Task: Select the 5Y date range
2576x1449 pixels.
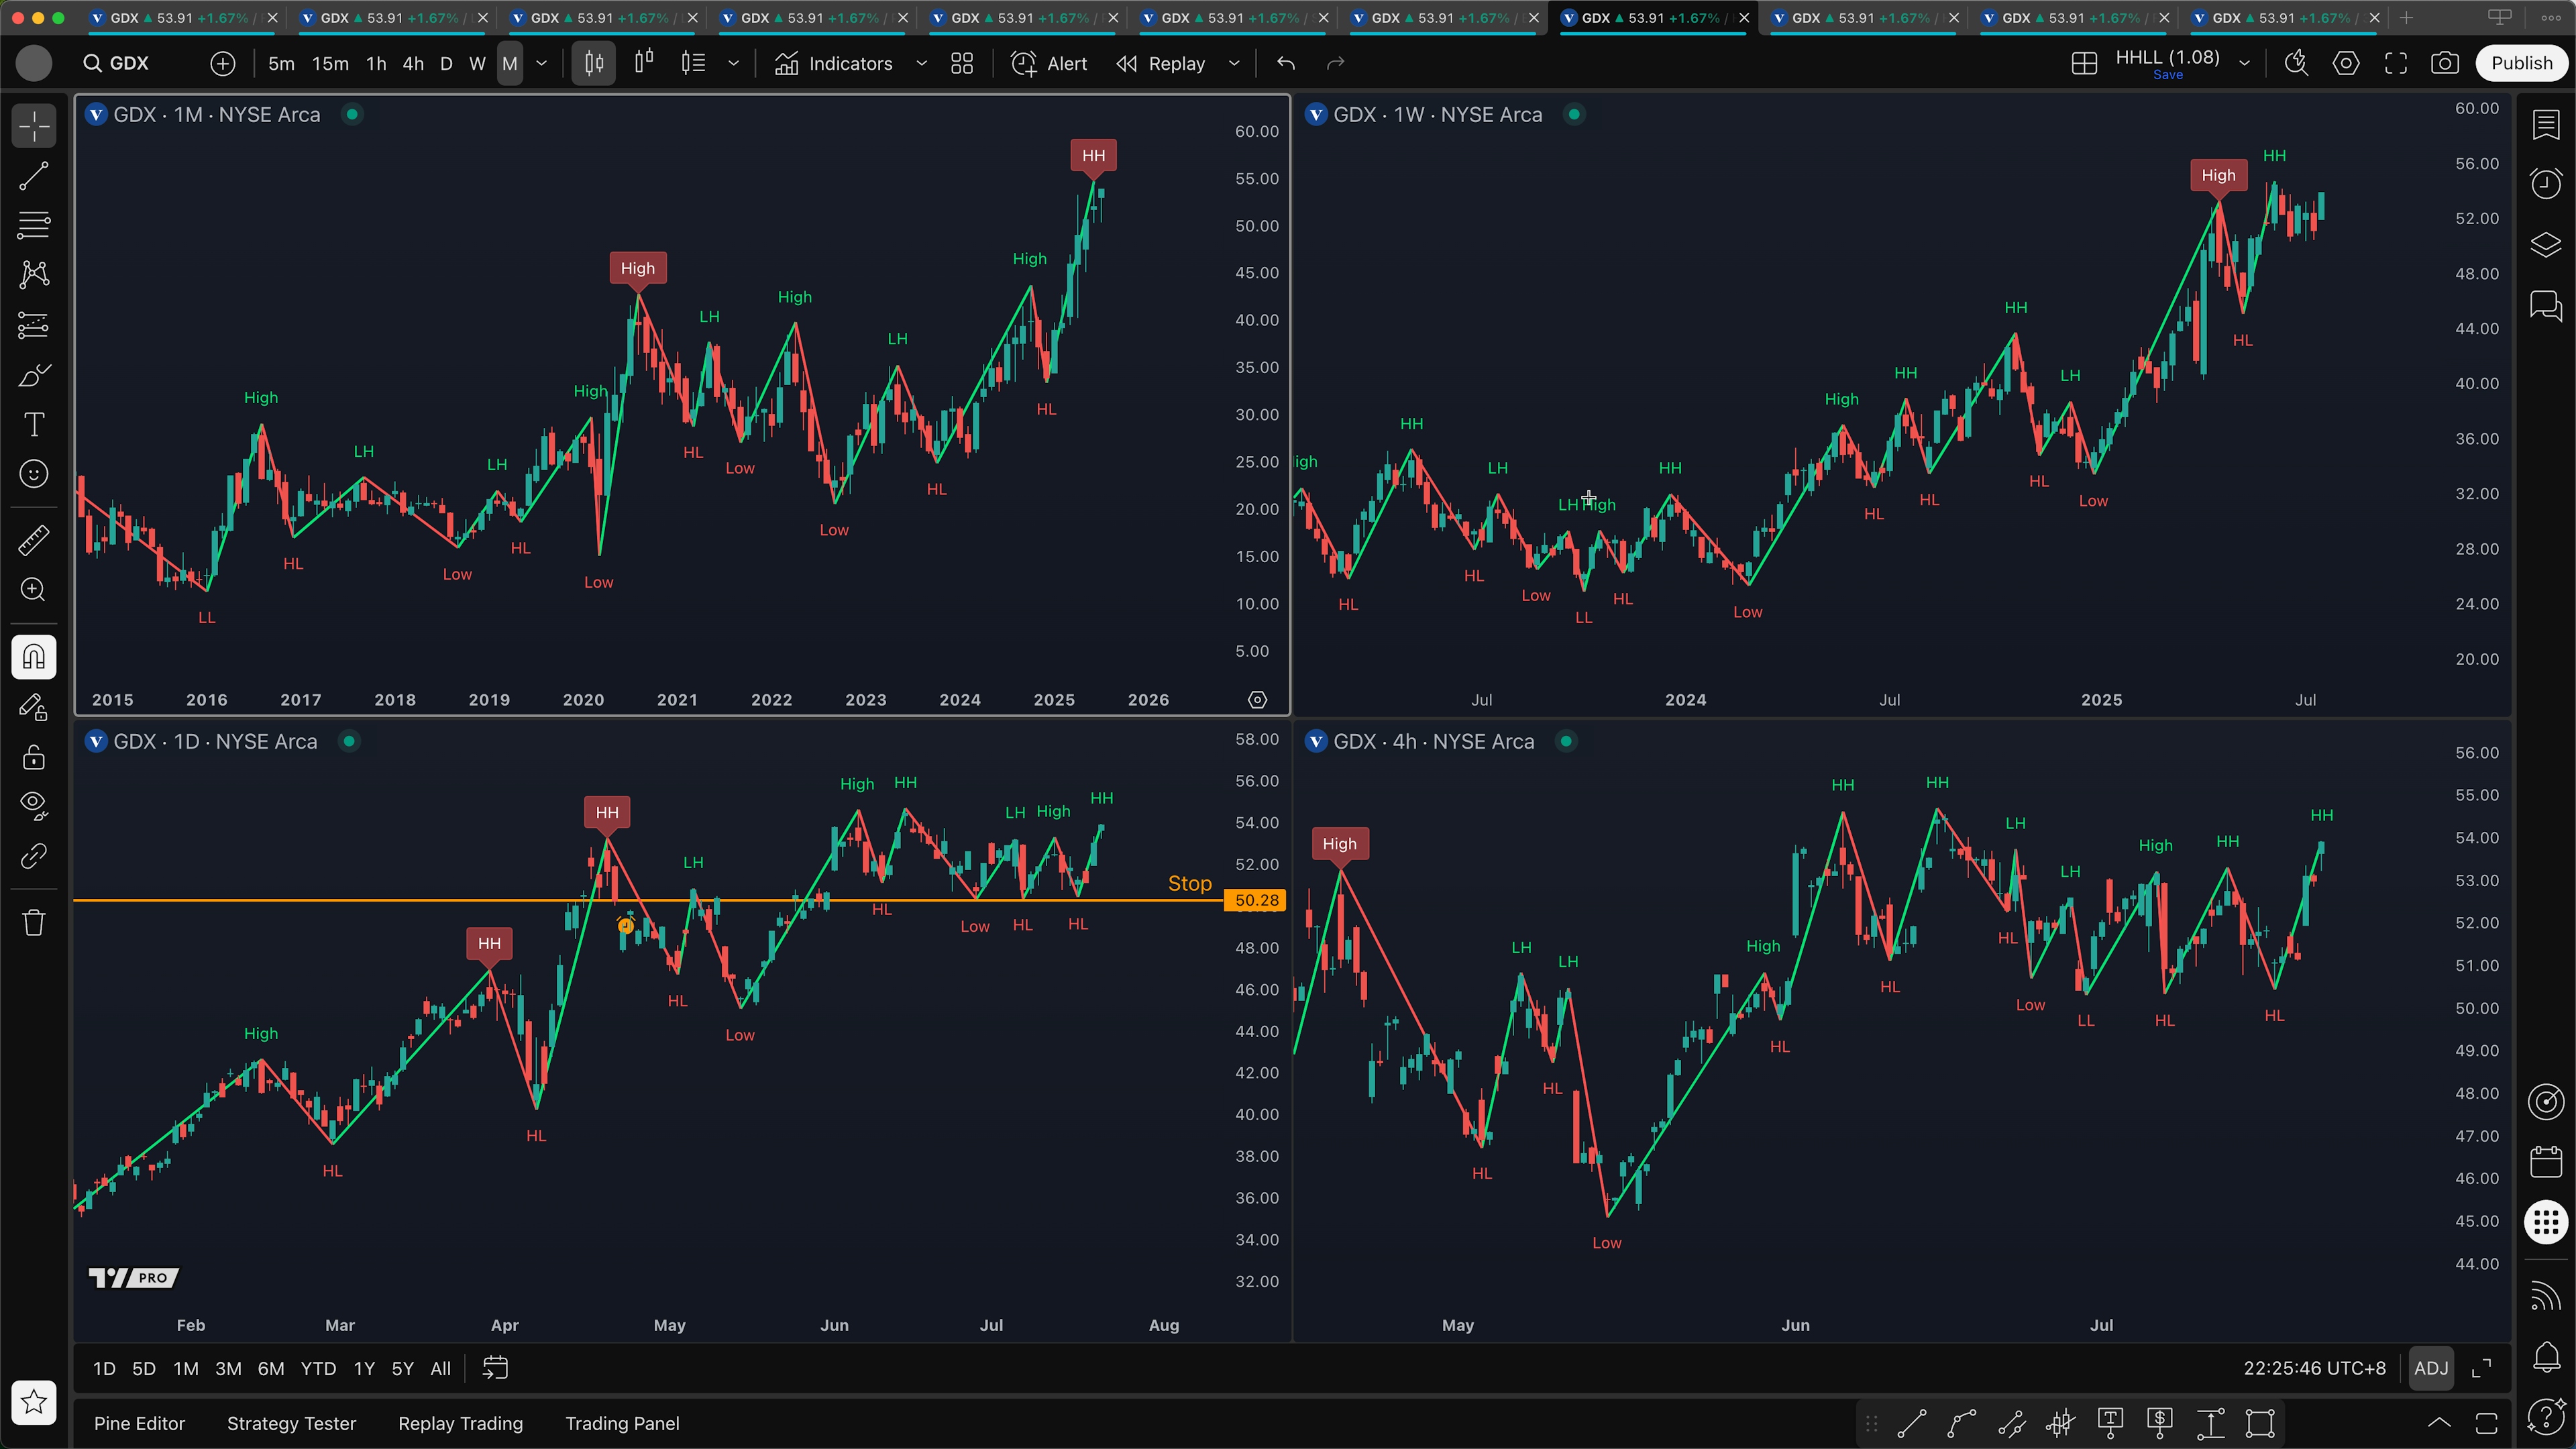Action: pyautogui.click(x=402, y=1369)
